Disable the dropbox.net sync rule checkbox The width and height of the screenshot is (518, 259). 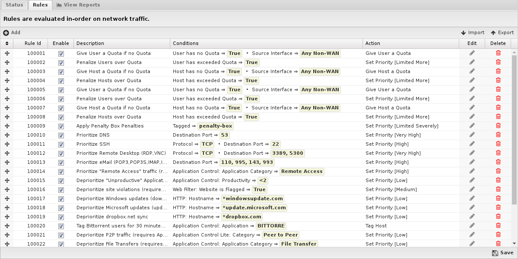pyautogui.click(x=61, y=217)
